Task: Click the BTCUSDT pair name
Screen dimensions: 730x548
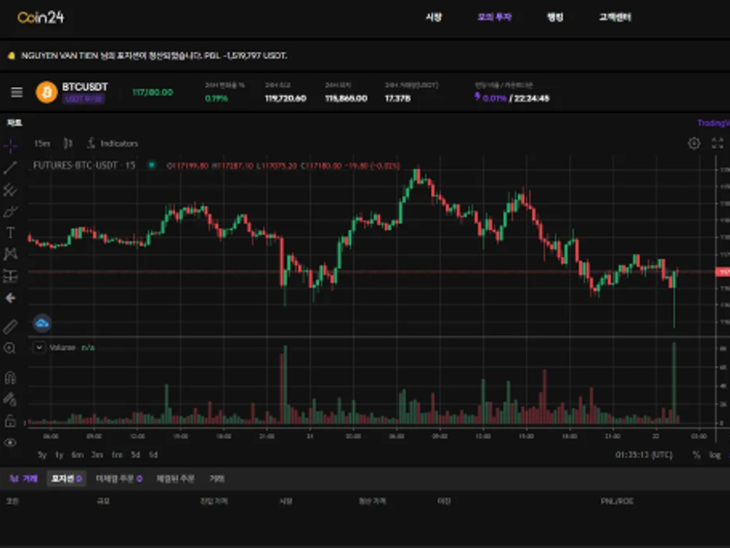Action: pyautogui.click(x=85, y=87)
